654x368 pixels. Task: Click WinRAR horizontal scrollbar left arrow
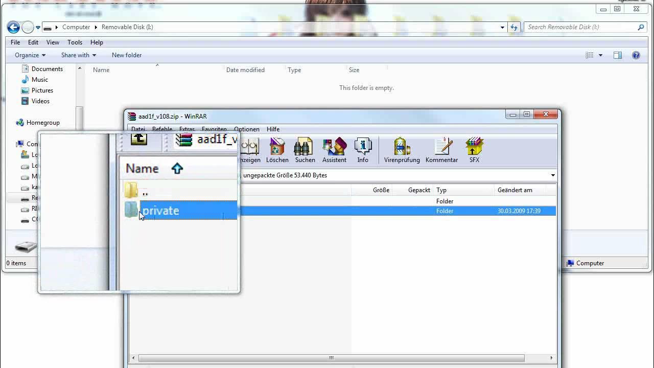coord(134,358)
